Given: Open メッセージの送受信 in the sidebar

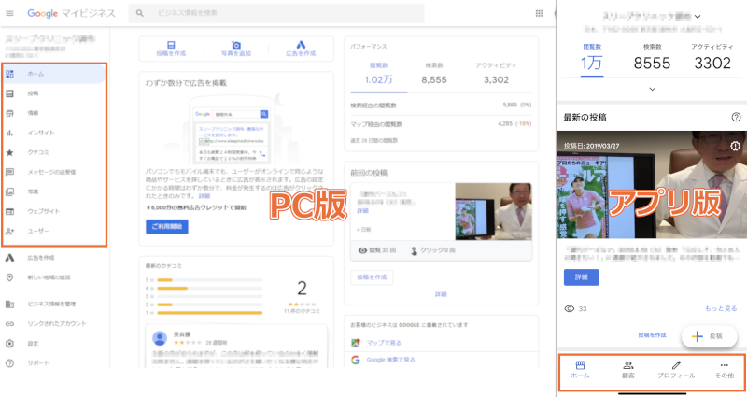Looking at the screenshot, I should pyautogui.click(x=53, y=172).
